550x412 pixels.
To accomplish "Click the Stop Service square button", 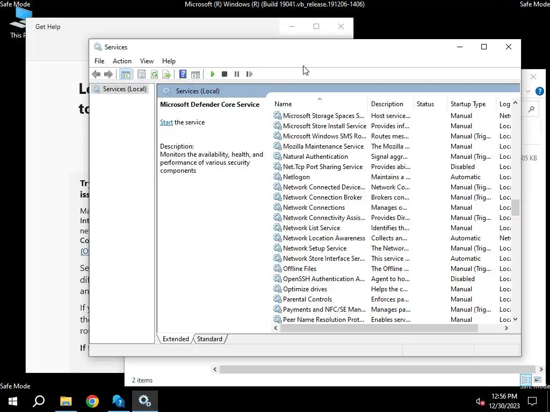I will pos(225,74).
